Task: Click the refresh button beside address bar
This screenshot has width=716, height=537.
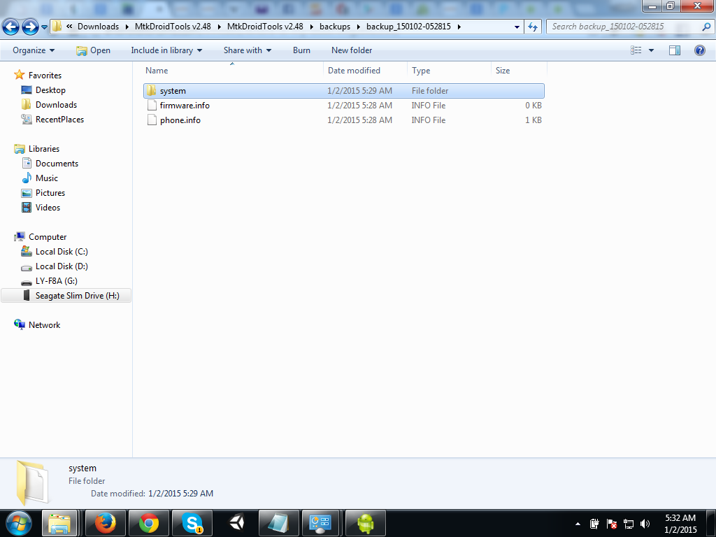Action: pos(533,27)
